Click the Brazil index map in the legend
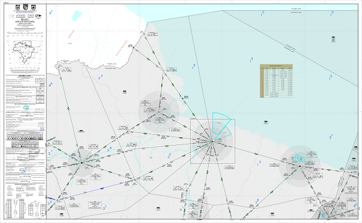362x223 pixels. tap(25, 53)
